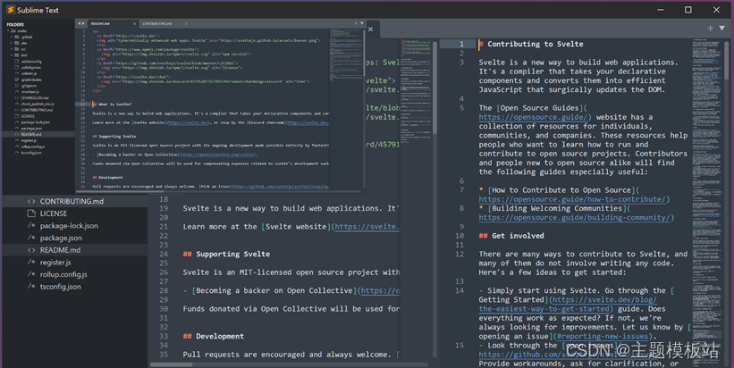Image resolution: width=734 pixels, height=368 pixels.
Task: Click the tab scroll left arrow in inset
Action: 79,23
